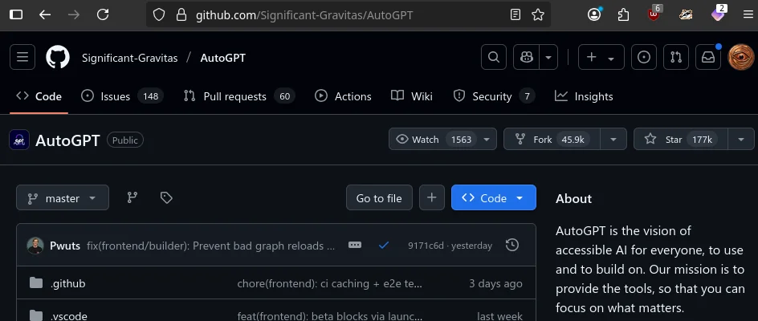Switch to the Pull requests tab

pyautogui.click(x=239, y=96)
